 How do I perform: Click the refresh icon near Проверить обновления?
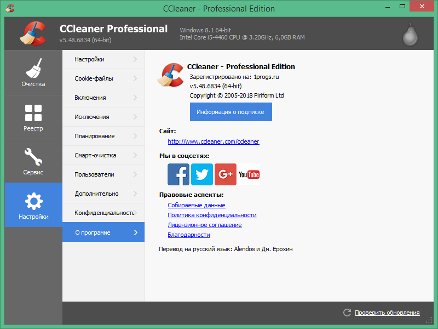click(347, 313)
